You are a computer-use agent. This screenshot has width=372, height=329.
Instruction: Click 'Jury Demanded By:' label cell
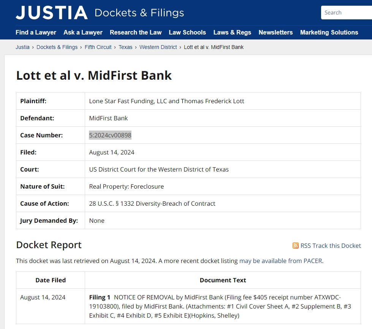point(51,220)
